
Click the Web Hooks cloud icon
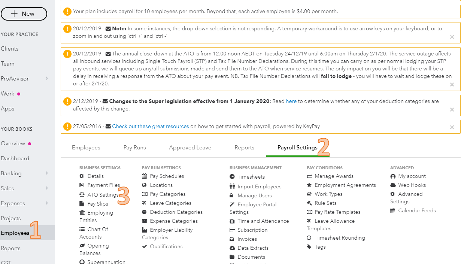pyautogui.click(x=393, y=185)
